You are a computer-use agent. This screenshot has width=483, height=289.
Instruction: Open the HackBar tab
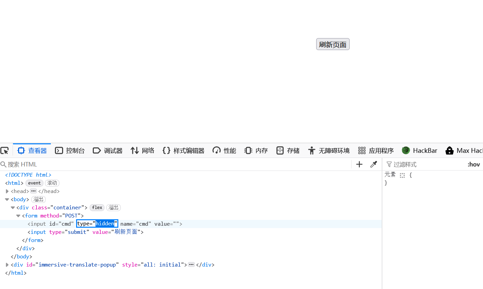[420, 150]
